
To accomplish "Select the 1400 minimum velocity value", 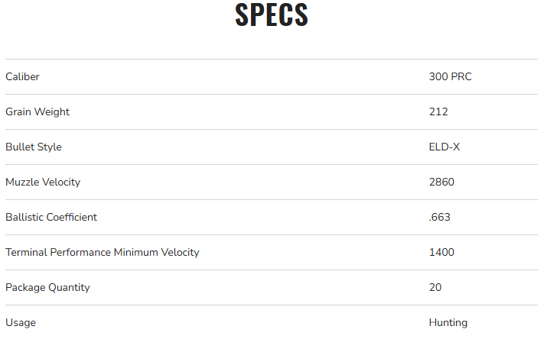I will tap(441, 252).
